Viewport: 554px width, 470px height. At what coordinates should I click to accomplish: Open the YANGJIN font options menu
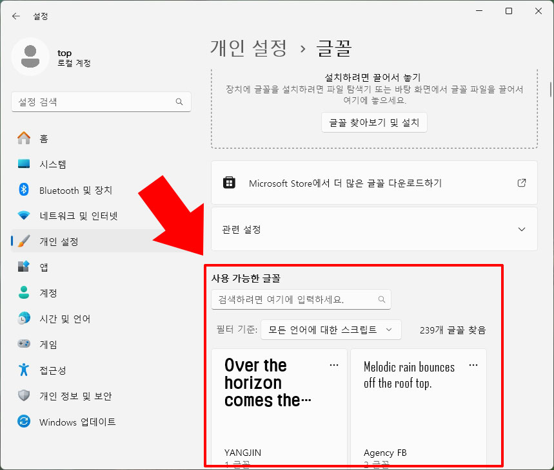[334, 364]
